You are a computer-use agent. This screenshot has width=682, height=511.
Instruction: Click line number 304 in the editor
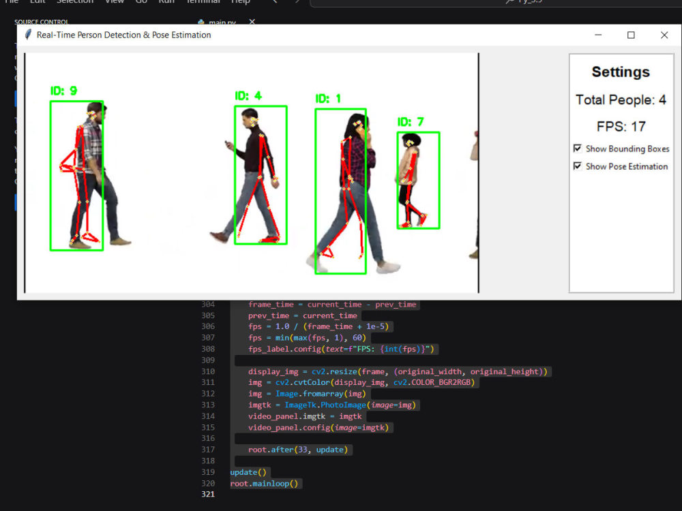pos(208,304)
